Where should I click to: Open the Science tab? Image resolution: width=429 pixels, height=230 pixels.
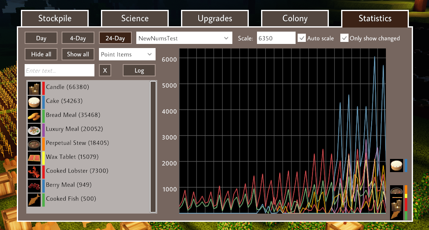(x=135, y=18)
